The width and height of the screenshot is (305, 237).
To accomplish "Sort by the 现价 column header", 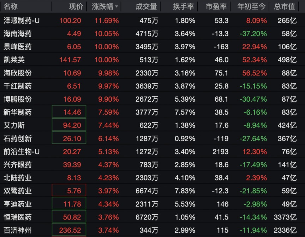I will (76, 6).
